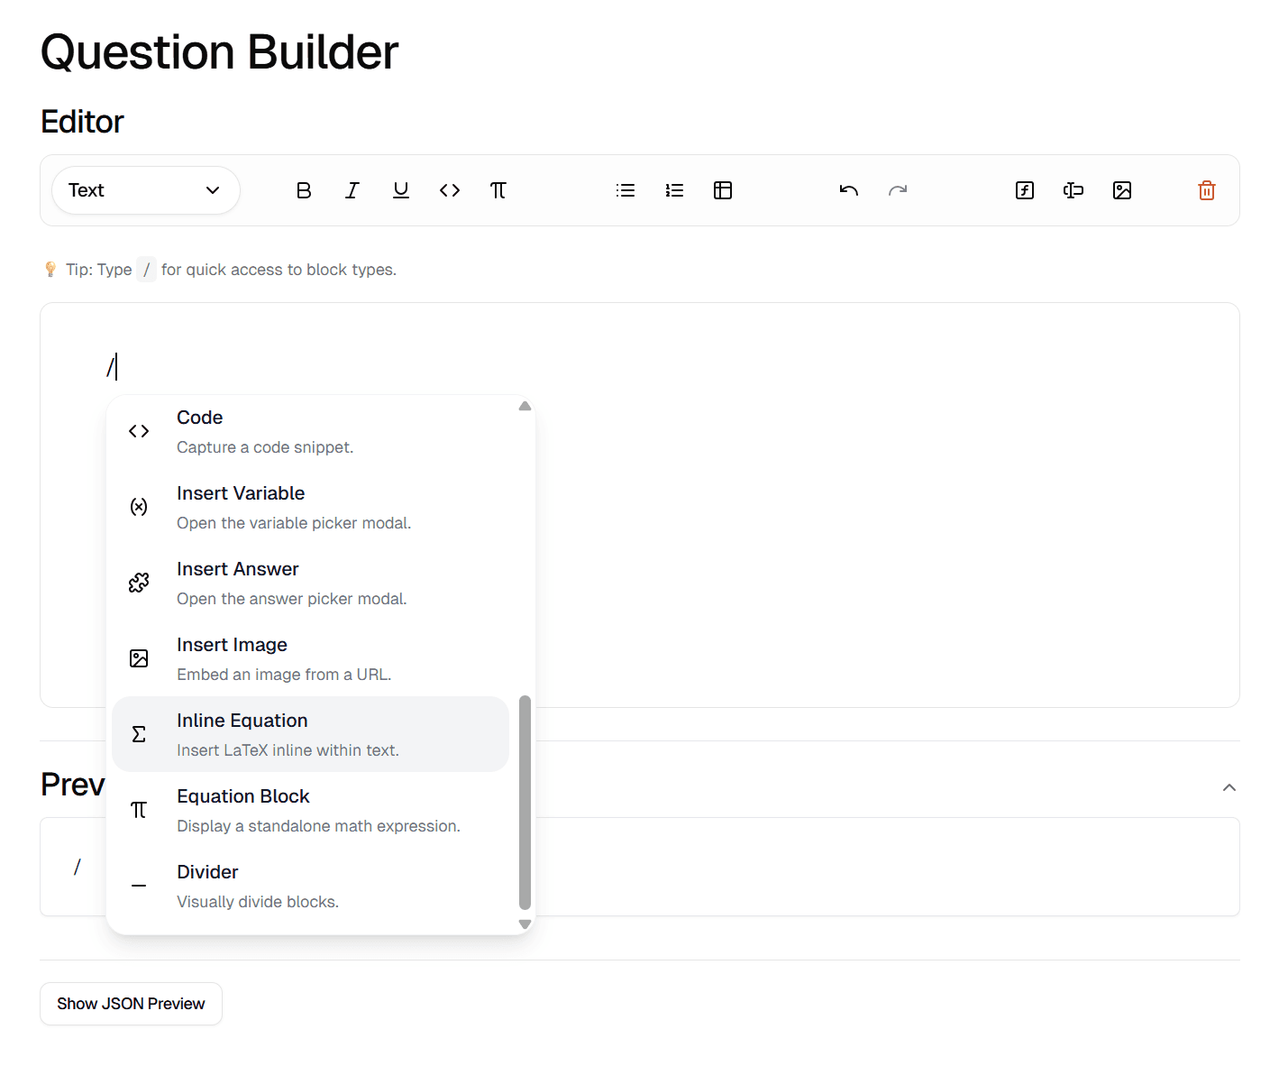
Task: Select Inline Equation from slash menu
Action: point(310,734)
